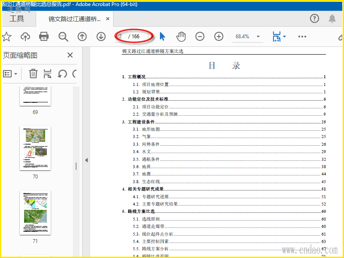Screen dimensions: 344x258
Task: Click the page number input field
Action: 121,37
